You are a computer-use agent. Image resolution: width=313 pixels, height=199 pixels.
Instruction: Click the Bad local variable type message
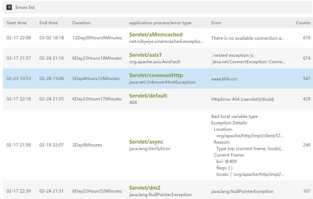[x=234, y=116]
